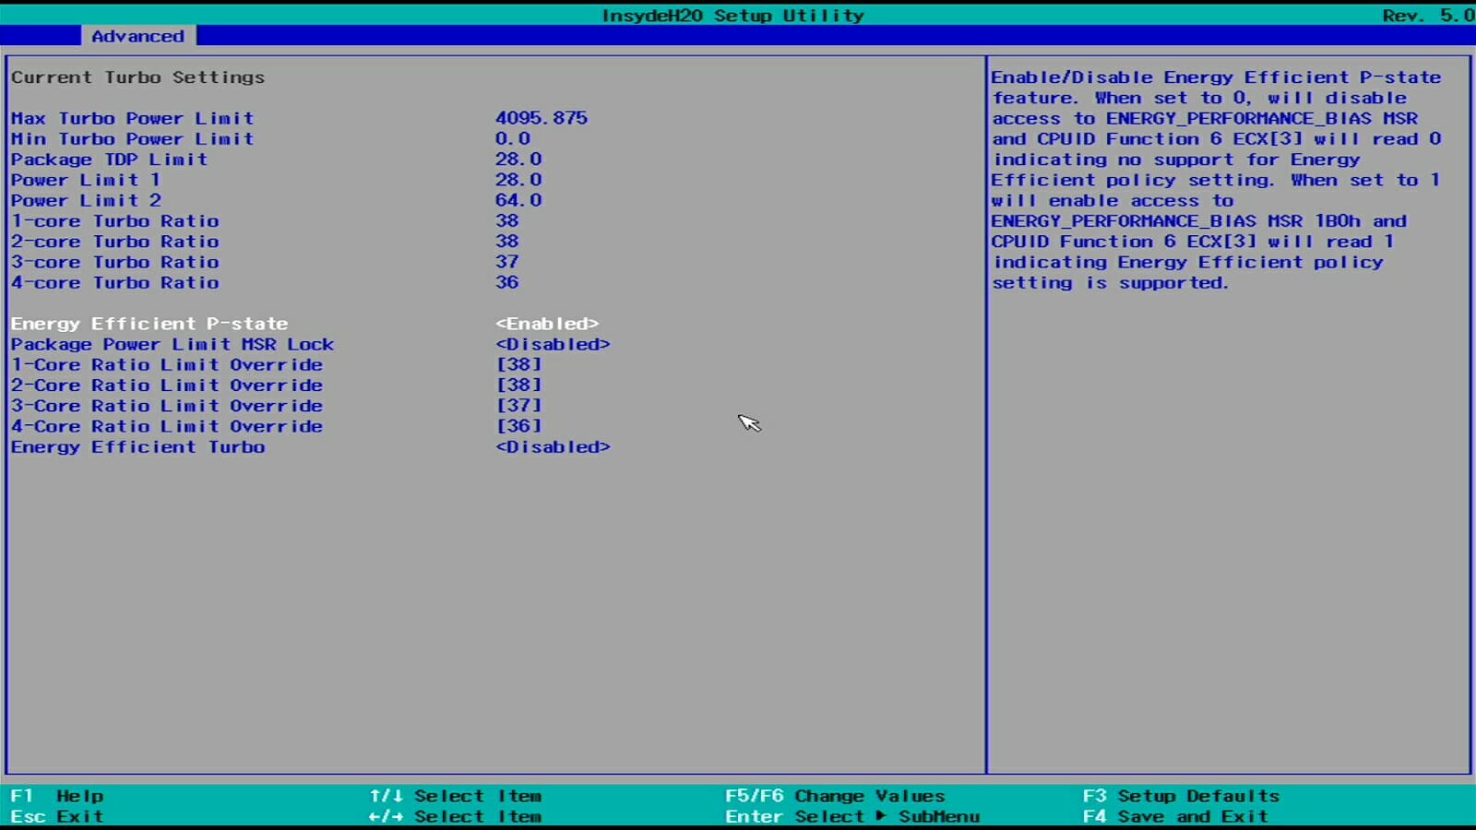Click the Package TDP Limit 28.0 value
The image size is (1476, 830).
pos(518,159)
